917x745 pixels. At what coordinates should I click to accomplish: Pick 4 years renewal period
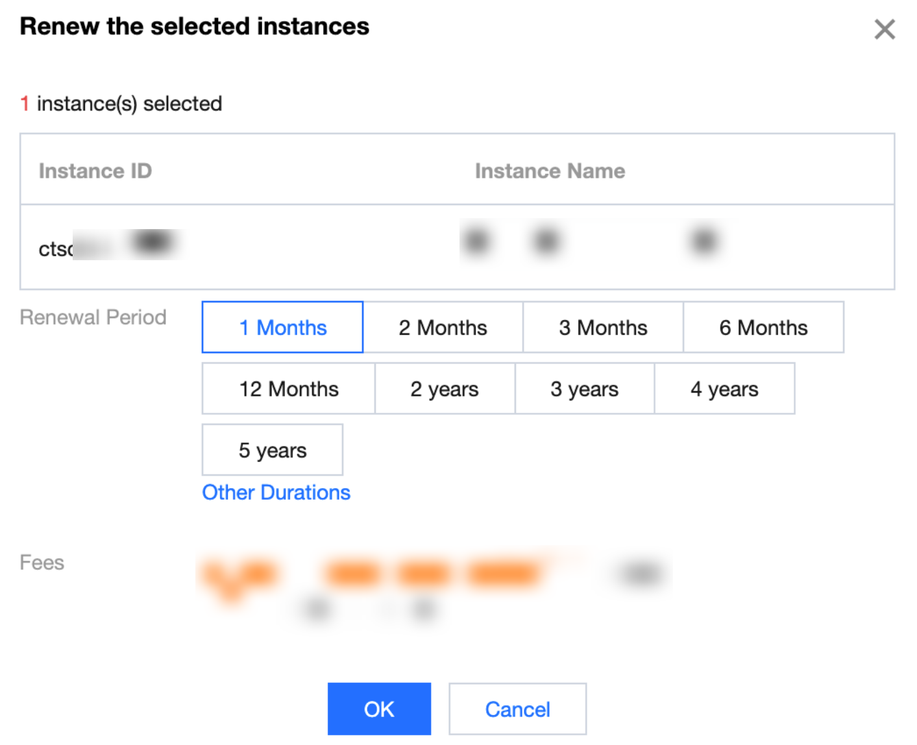tap(724, 389)
